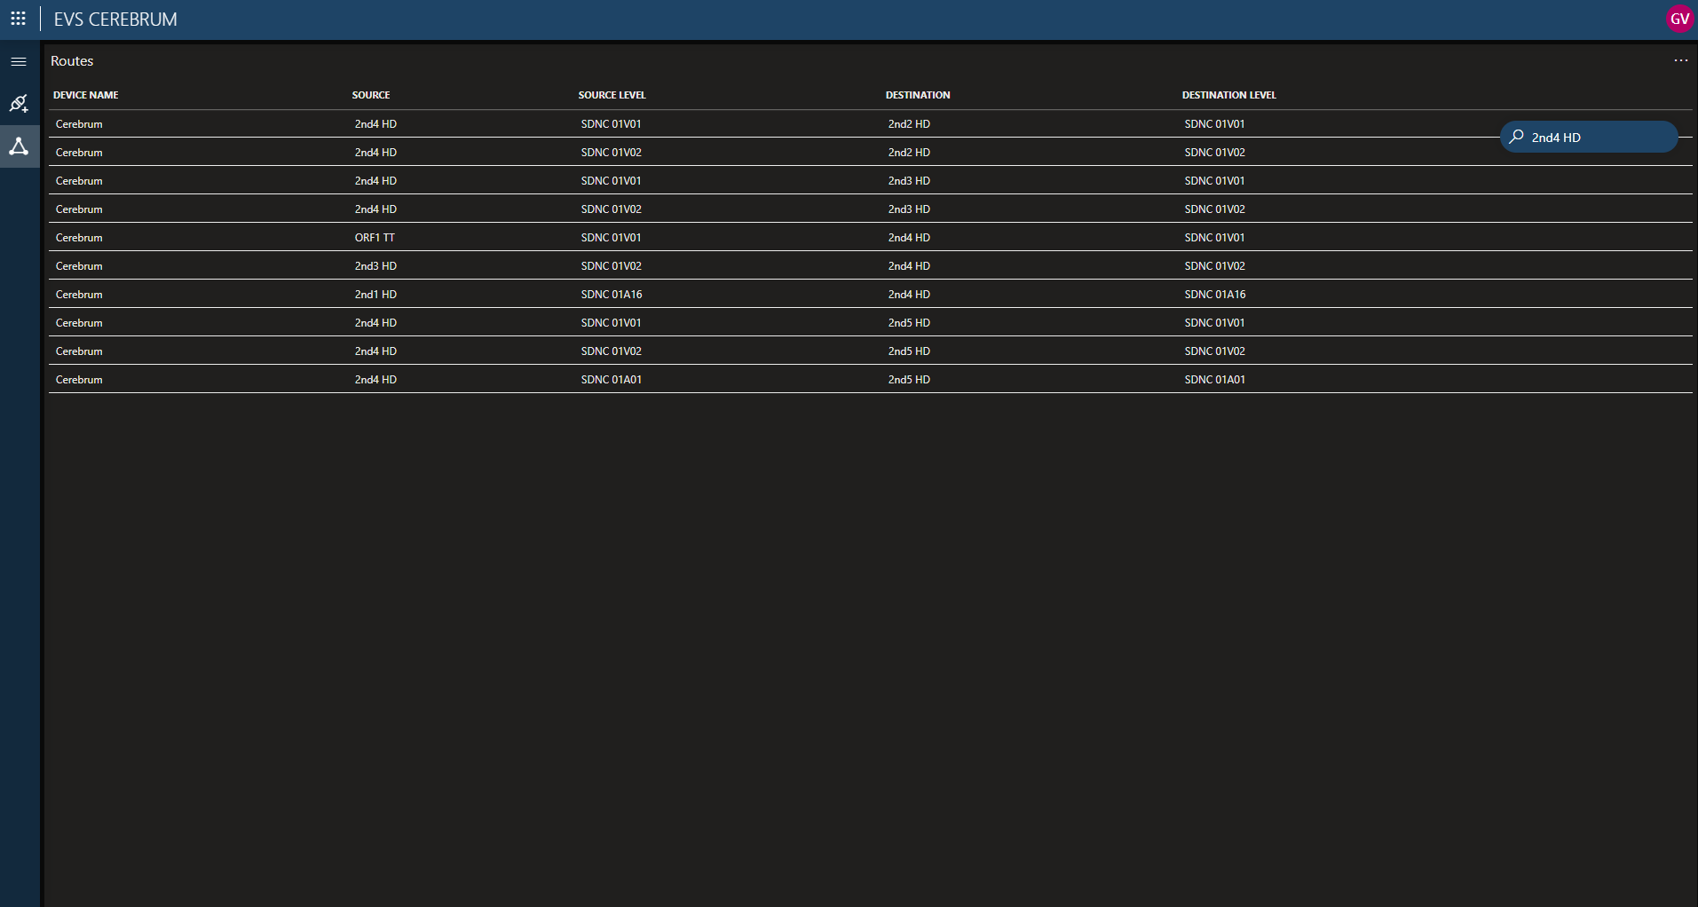Sort by the SOURCE LEVEL column header
The height and width of the screenshot is (907, 1698).
pyautogui.click(x=612, y=95)
